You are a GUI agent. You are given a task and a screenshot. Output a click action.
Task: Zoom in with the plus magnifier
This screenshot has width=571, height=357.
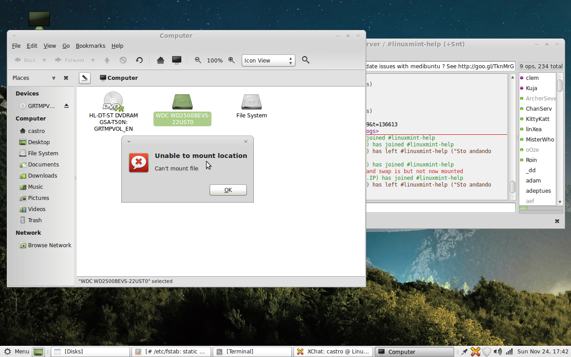(231, 60)
